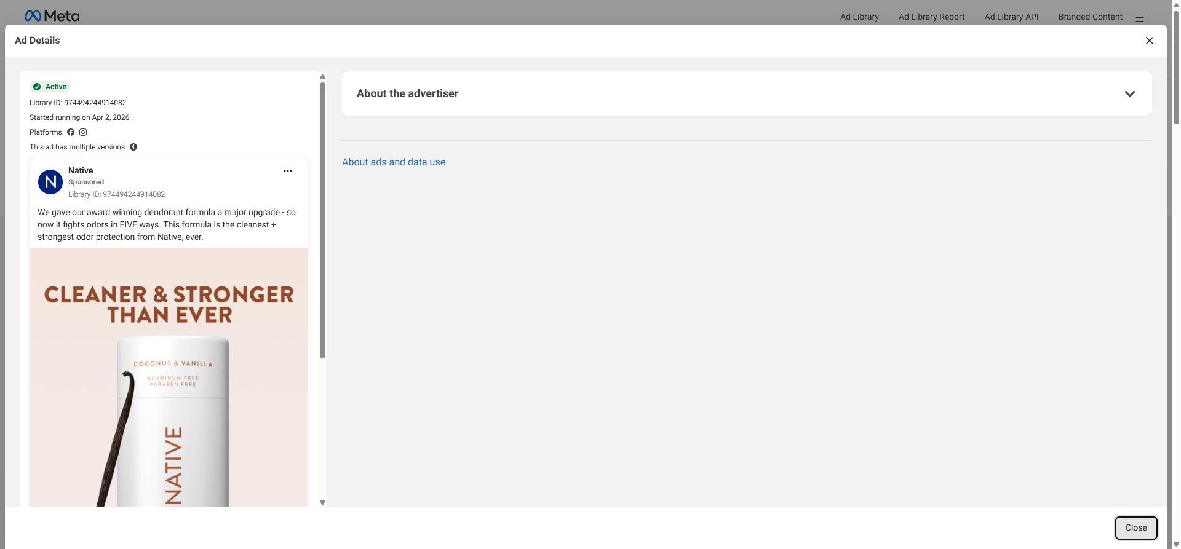1181x549 pixels.
Task: Close Ad Details with X icon
Action: click(x=1149, y=41)
